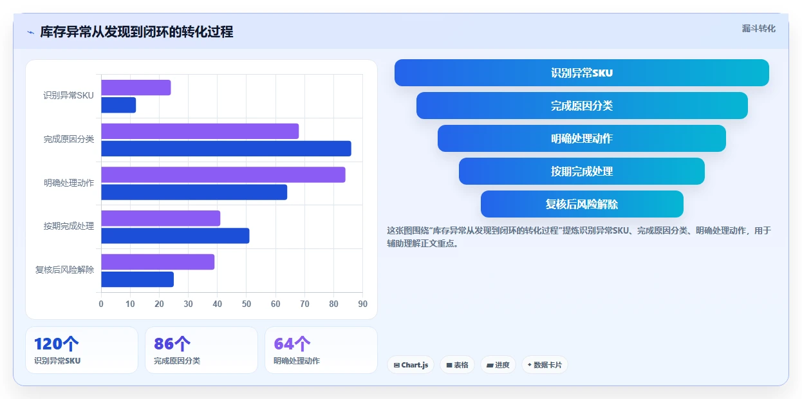Click the description paragraph below the funnel
The width and height of the screenshot is (802, 399).
pyautogui.click(x=579, y=237)
